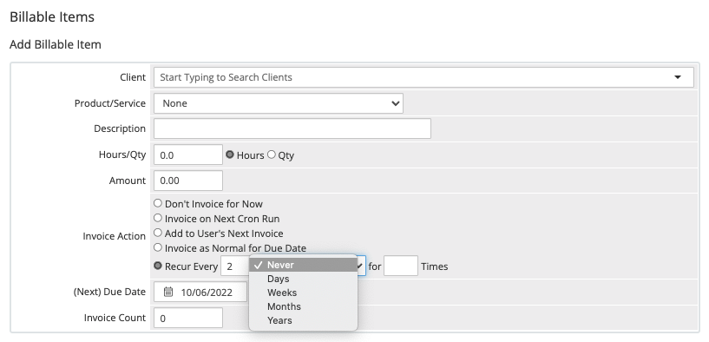This screenshot has width=709, height=342.
Task: Select the Qty radio button
Action: pyautogui.click(x=272, y=155)
